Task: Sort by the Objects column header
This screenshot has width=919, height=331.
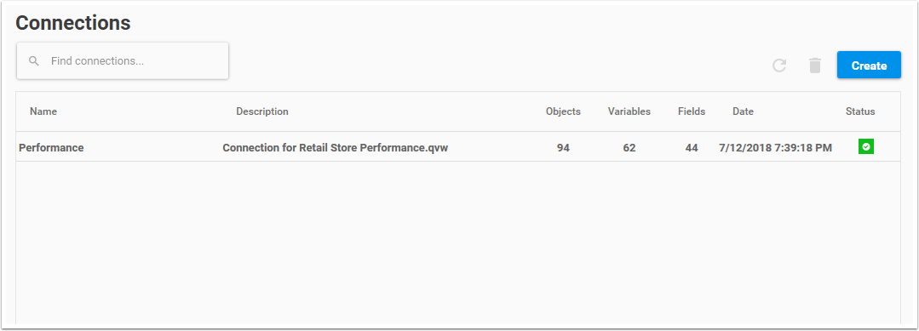Action: pyautogui.click(x=563, y=111)
